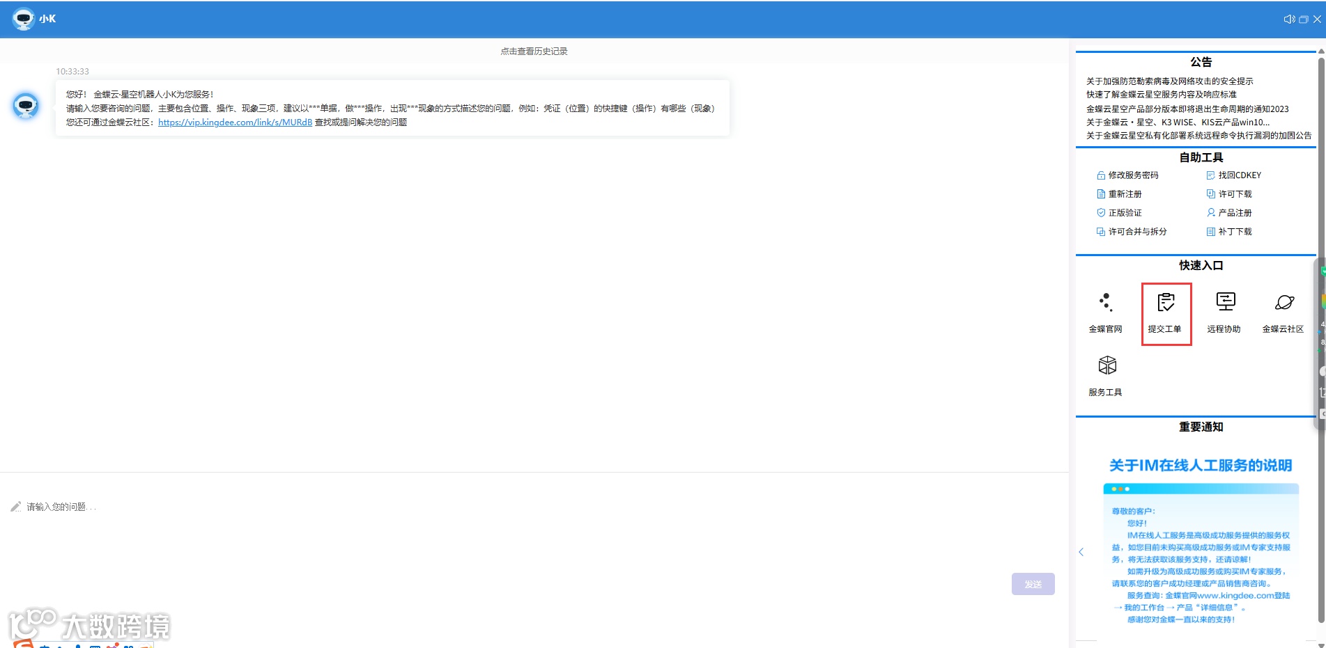The image size is (1326, 648).
Task: Open the 点击查看历史记录 history link
Action: [x=534, y=52]
